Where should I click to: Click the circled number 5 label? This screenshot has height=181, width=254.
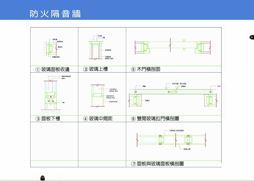tap(133, 69)
